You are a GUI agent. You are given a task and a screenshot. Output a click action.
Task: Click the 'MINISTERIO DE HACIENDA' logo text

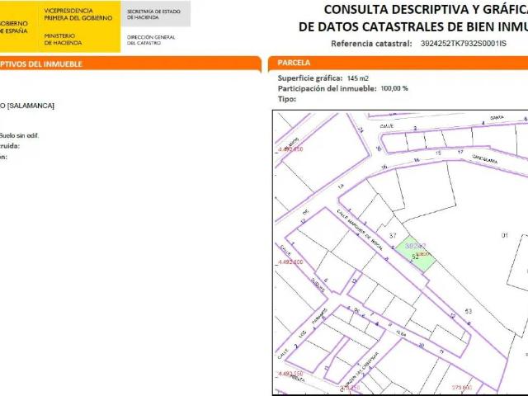(63, 39)
